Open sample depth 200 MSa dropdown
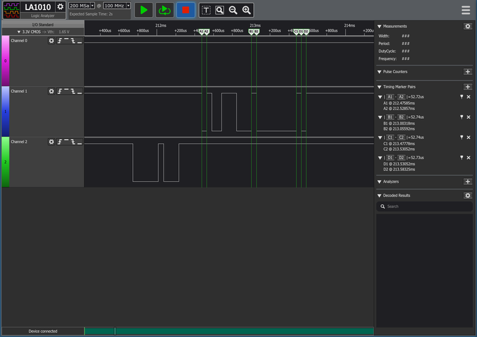 click(81, 6)
